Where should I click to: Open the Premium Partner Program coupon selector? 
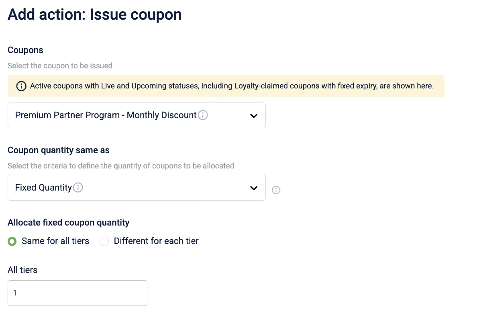point(120,116)
